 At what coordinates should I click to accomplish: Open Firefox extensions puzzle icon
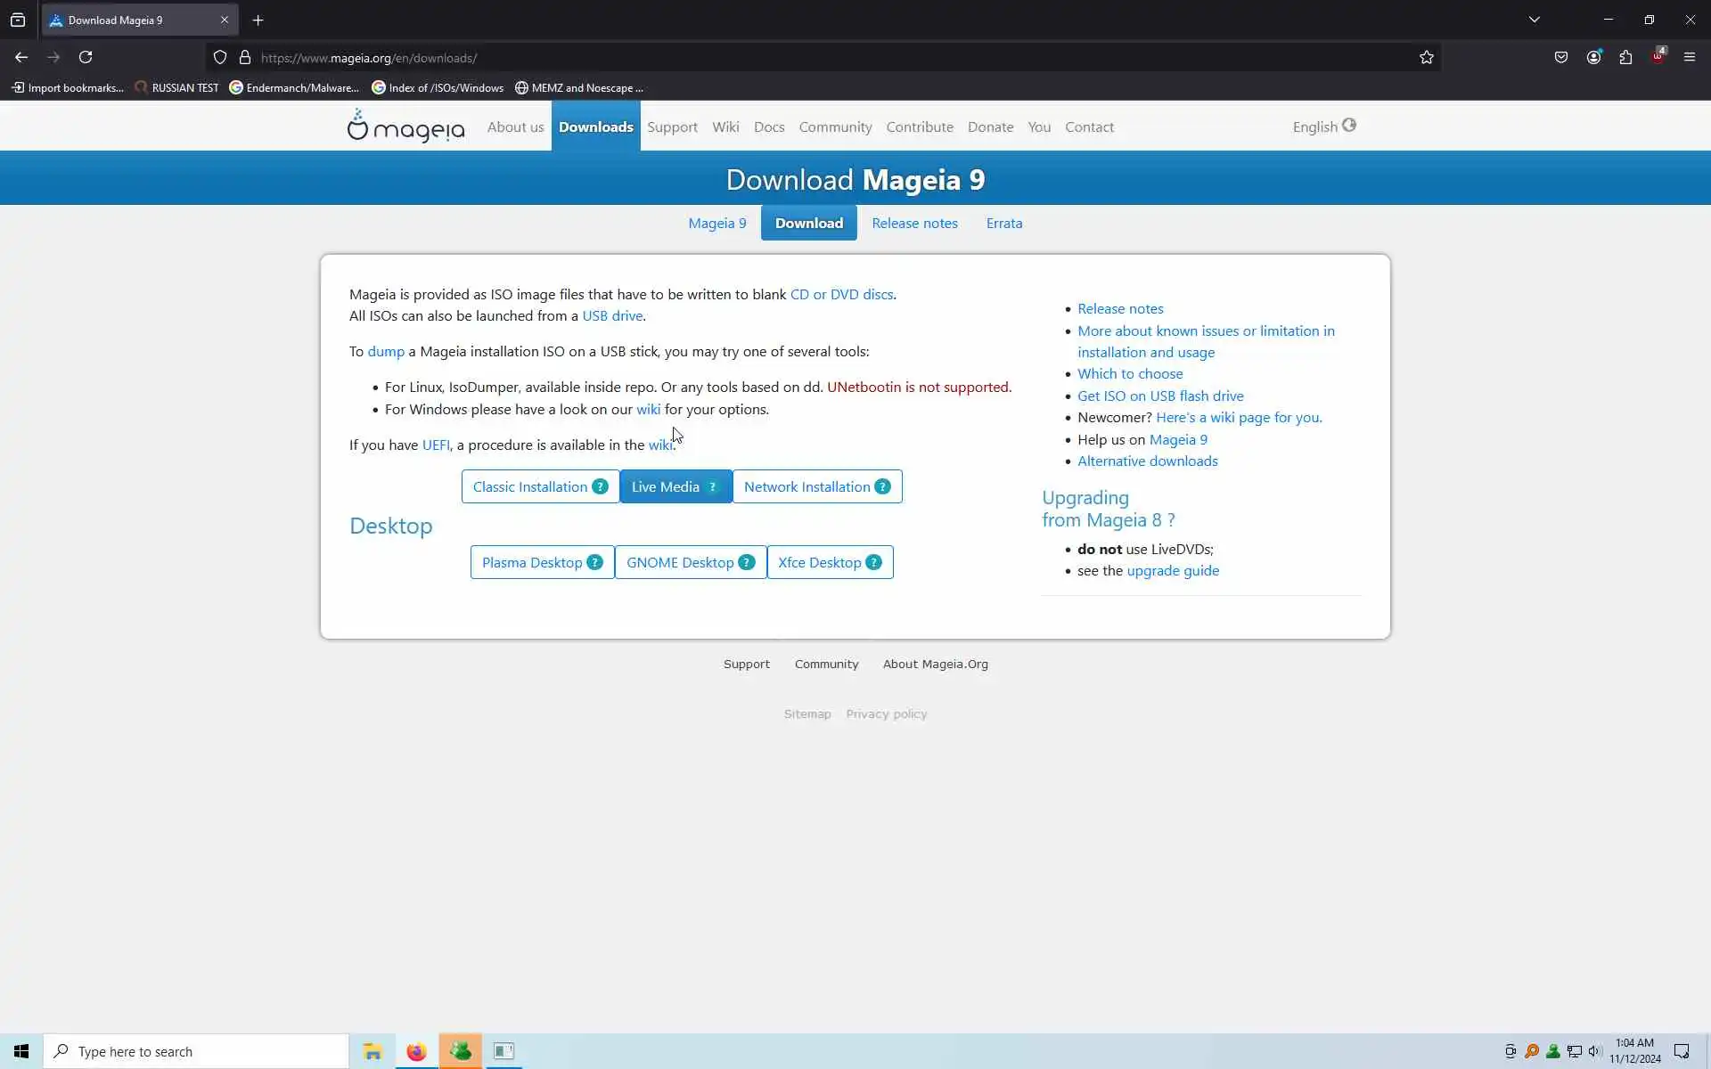coord(1625,58)
